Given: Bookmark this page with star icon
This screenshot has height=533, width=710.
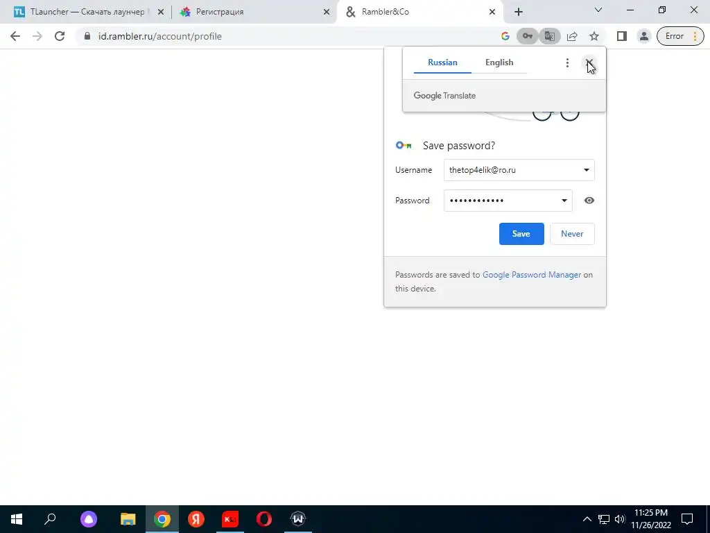Looking at the screenshot, I should point(594,36).
